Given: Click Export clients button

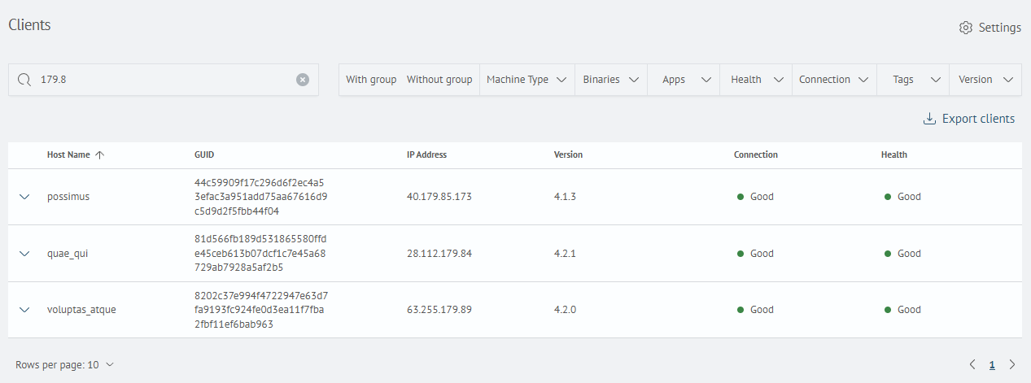Looking at the screenshot, I should click(x=969, y=119).
